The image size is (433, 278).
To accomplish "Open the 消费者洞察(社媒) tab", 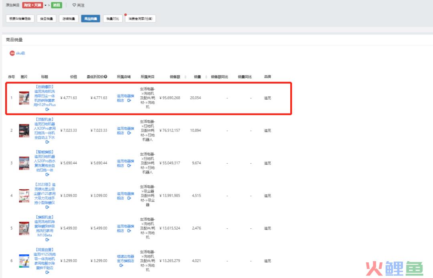I will click(x=141, y=18).
